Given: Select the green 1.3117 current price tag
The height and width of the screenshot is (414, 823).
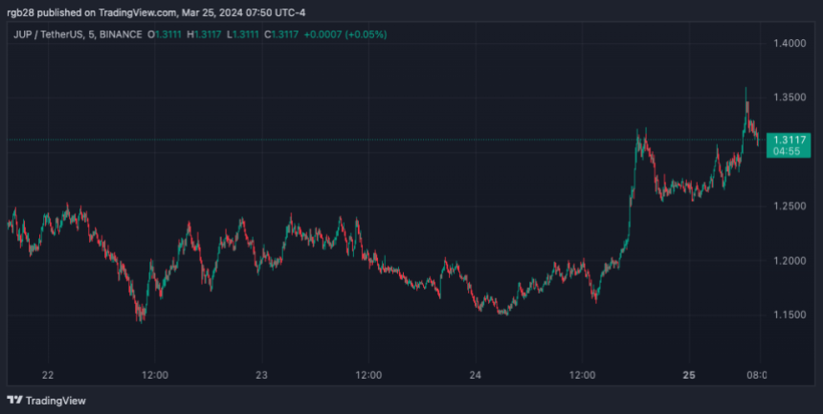Looking at the screenshot, I should pos(787,140).
